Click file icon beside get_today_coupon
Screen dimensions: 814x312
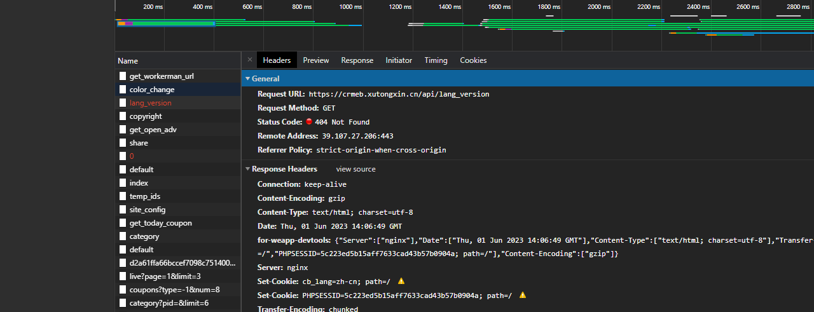[x=123, y=223]
